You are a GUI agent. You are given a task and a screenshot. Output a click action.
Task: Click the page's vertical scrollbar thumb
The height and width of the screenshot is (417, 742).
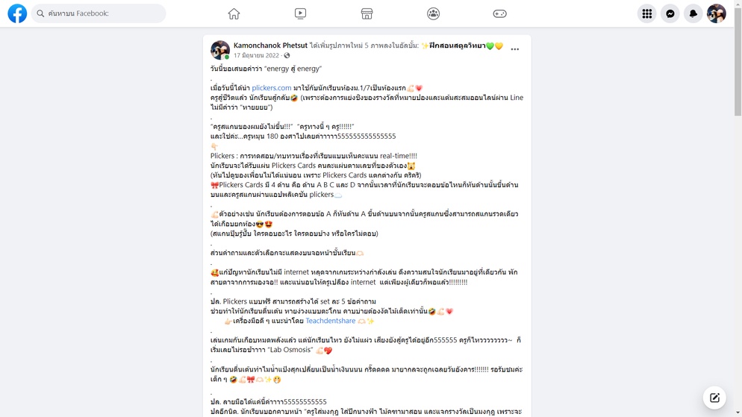[x=738, y=57]
